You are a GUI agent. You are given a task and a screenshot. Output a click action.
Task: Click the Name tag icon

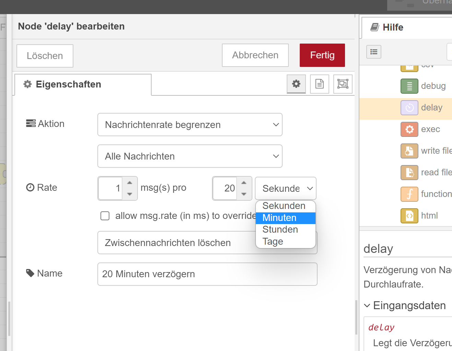(30, 273)
